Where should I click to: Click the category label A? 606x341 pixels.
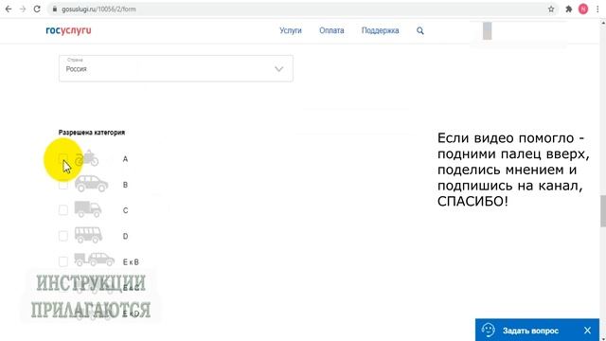[125, 159]
